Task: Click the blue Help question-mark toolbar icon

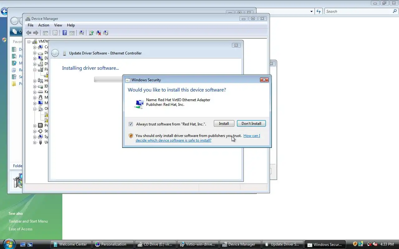Action: coord(65,33)
